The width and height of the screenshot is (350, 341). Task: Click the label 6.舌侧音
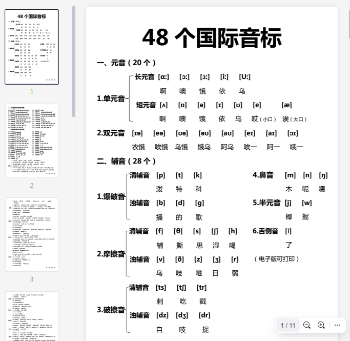[265, 231]
